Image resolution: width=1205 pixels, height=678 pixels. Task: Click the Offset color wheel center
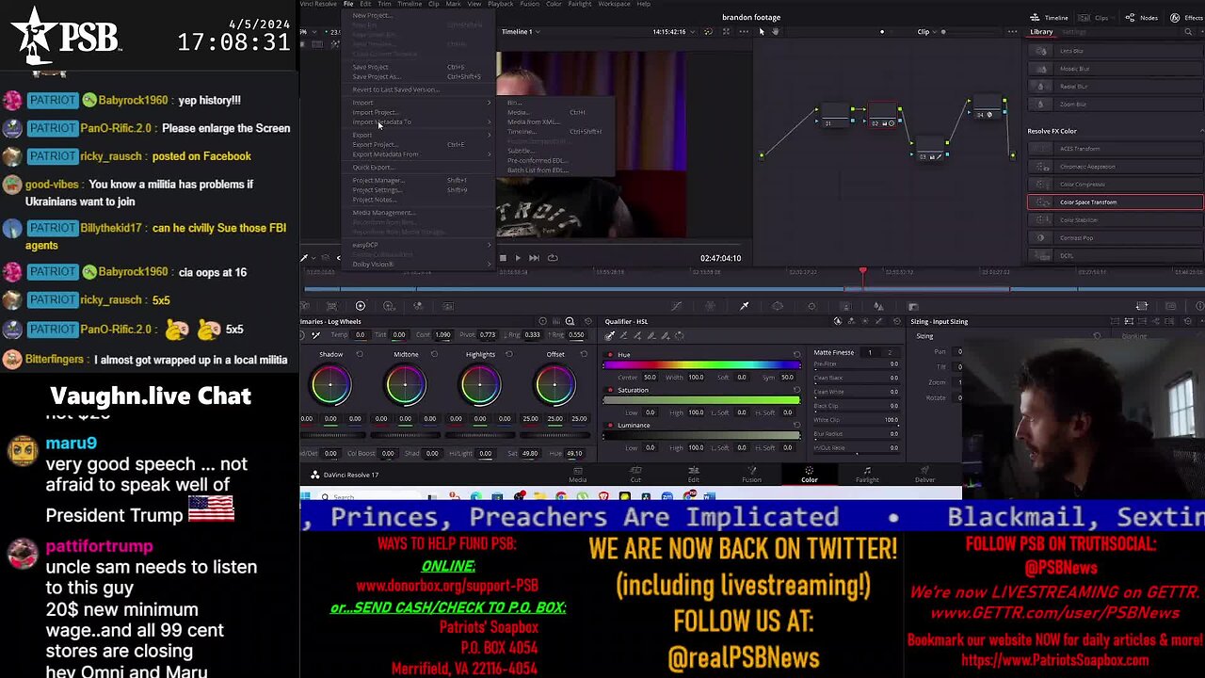554,385
